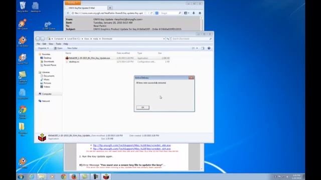321x180 pixels.
Task: Open Firefox downloads arrow icon
Action: tap(194, 13)
